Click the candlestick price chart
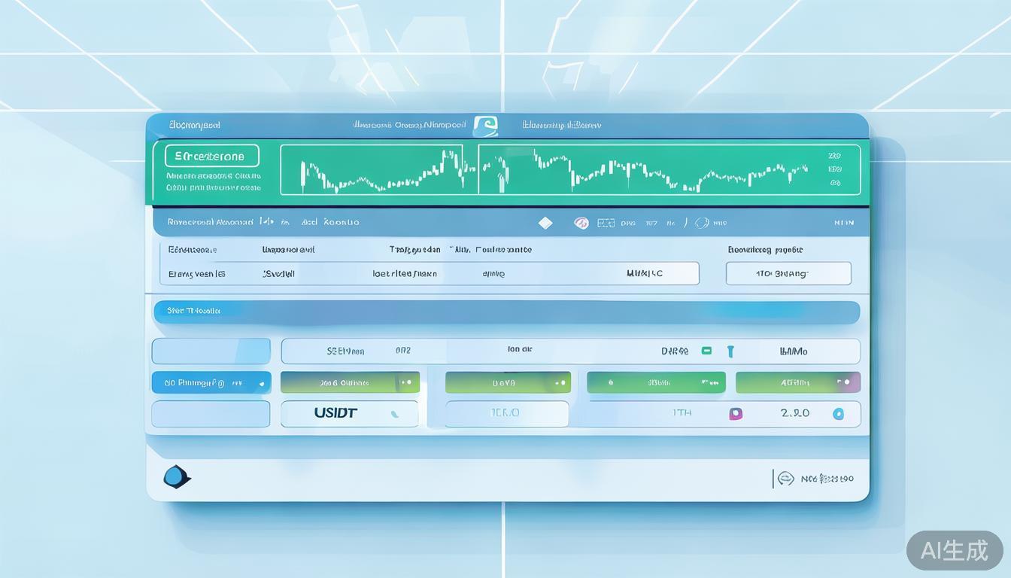 pyautogui.click(x=555, y=171)
